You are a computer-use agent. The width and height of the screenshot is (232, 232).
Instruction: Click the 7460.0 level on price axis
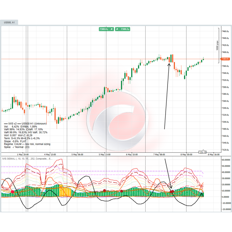(225, 31)
